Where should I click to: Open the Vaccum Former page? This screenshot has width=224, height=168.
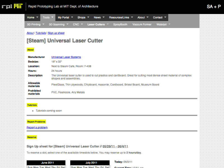[x=142, y=24]
